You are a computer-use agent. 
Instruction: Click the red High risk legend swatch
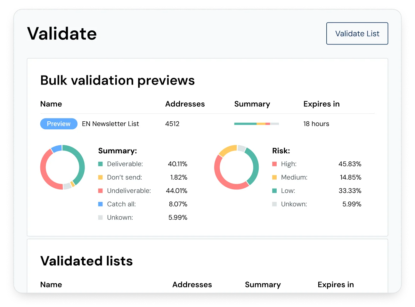[x=274, y=164]
